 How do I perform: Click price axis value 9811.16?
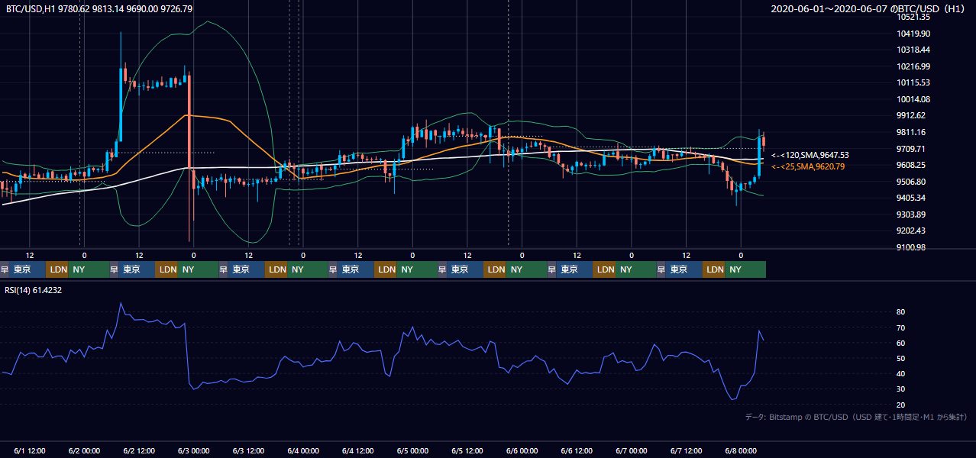pos(912,132)
